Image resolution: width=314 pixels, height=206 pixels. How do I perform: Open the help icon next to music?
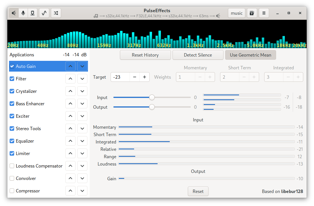[x=252, y=13]
